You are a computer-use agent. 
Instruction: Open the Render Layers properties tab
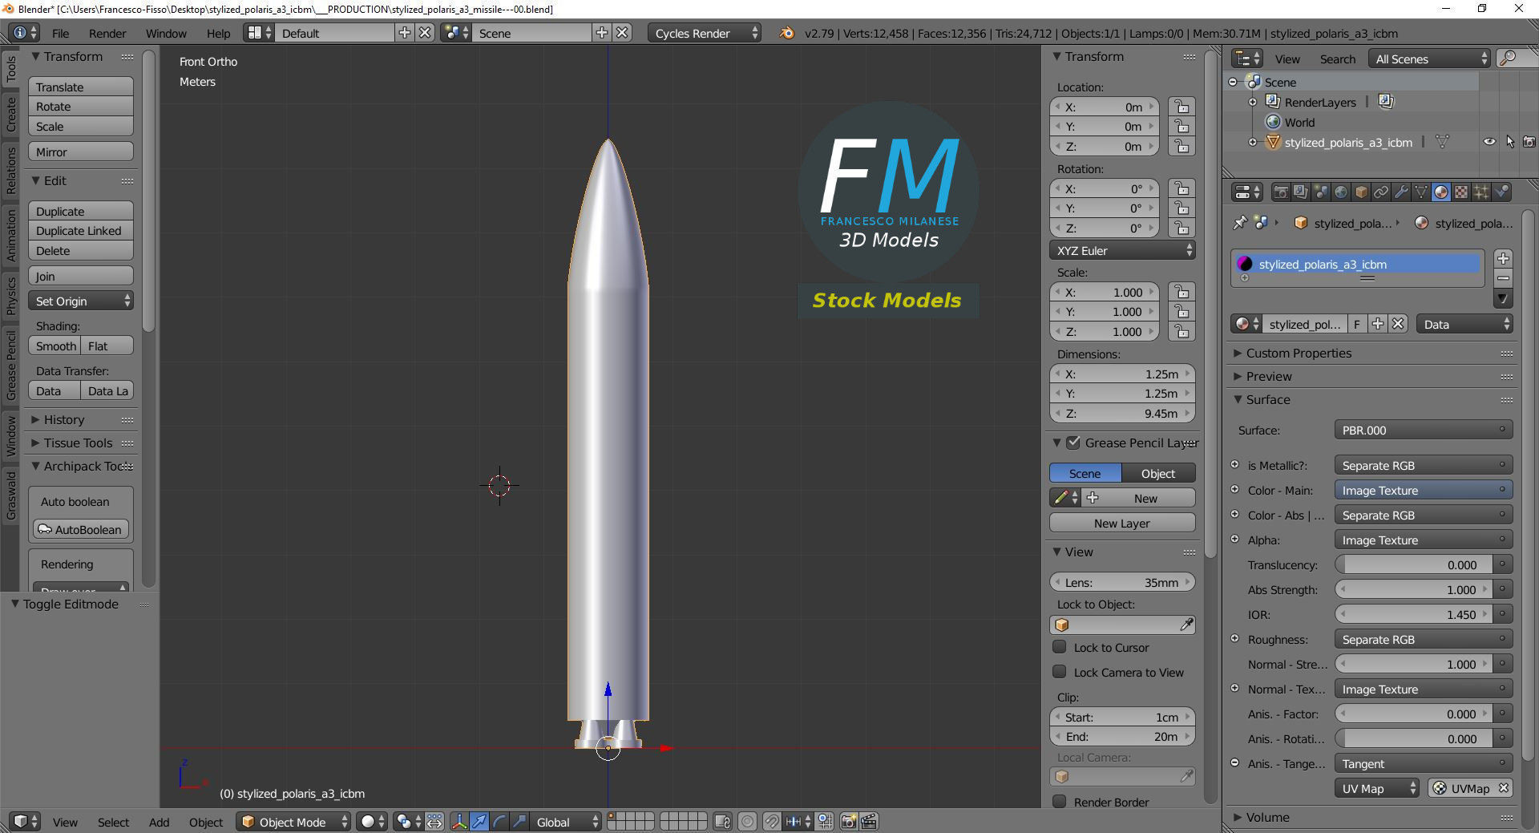[1301, 192]
